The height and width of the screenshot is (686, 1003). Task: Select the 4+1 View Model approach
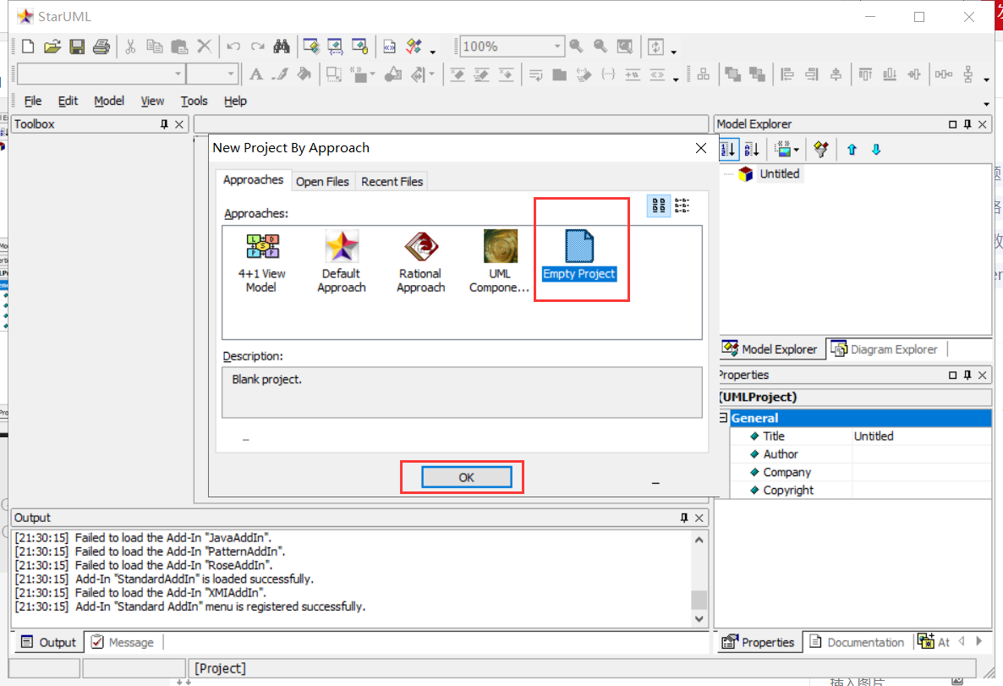click(261, 263)
